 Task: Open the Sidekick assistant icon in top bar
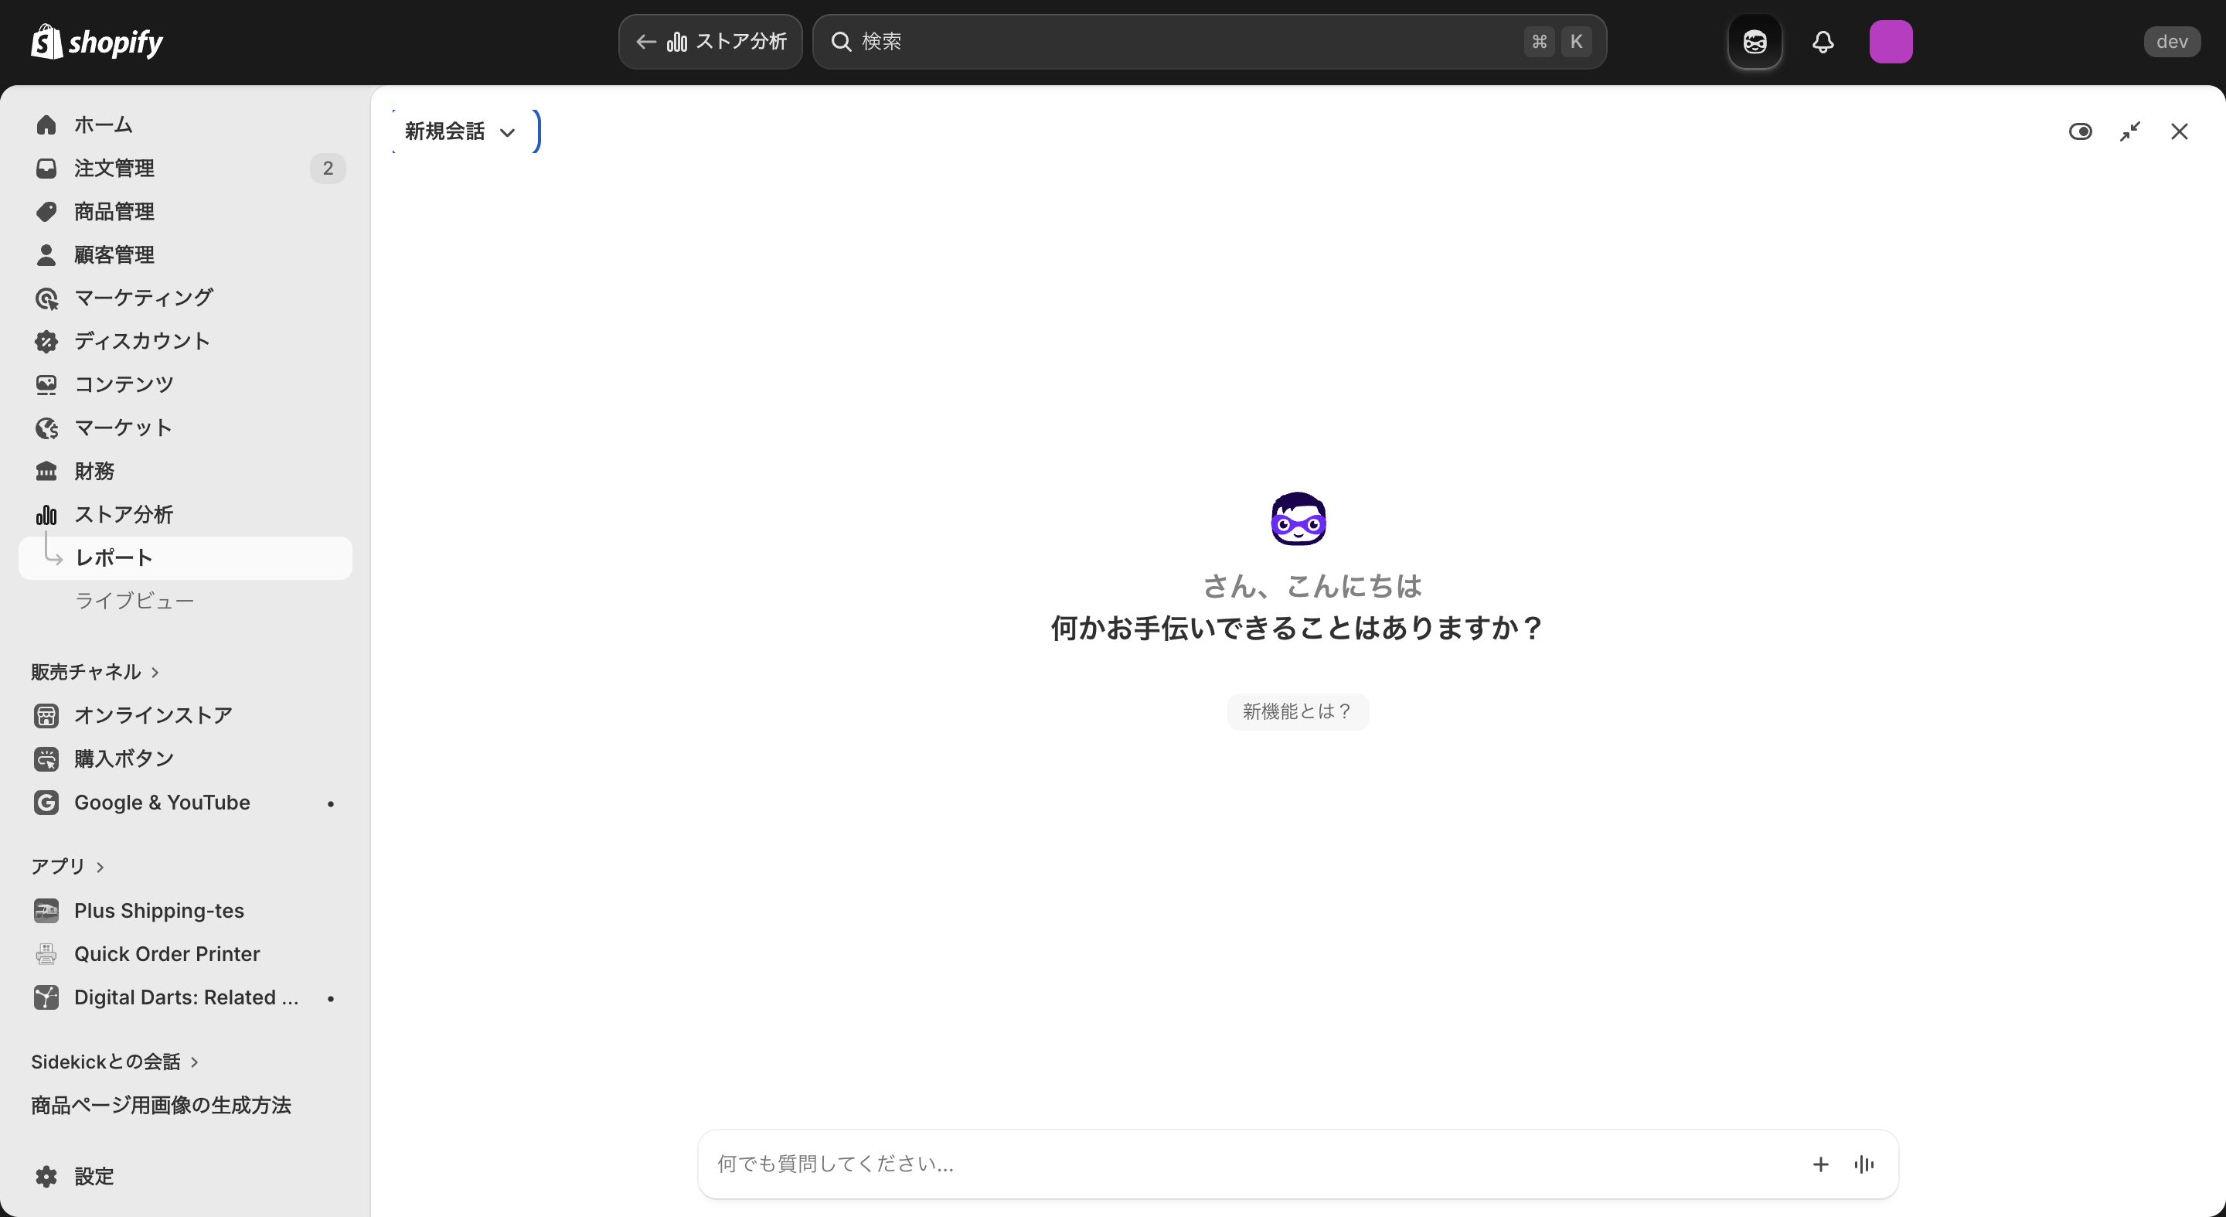1753,42
